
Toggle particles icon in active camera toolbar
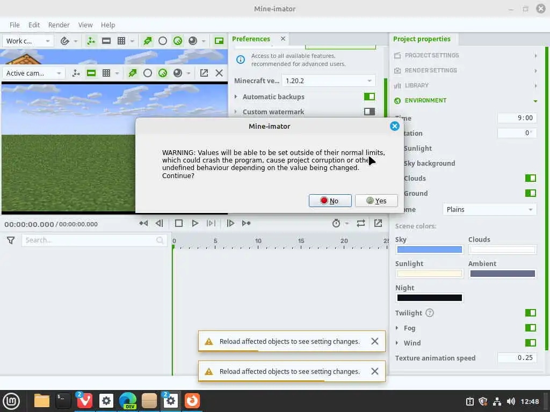tap(132, 73)
